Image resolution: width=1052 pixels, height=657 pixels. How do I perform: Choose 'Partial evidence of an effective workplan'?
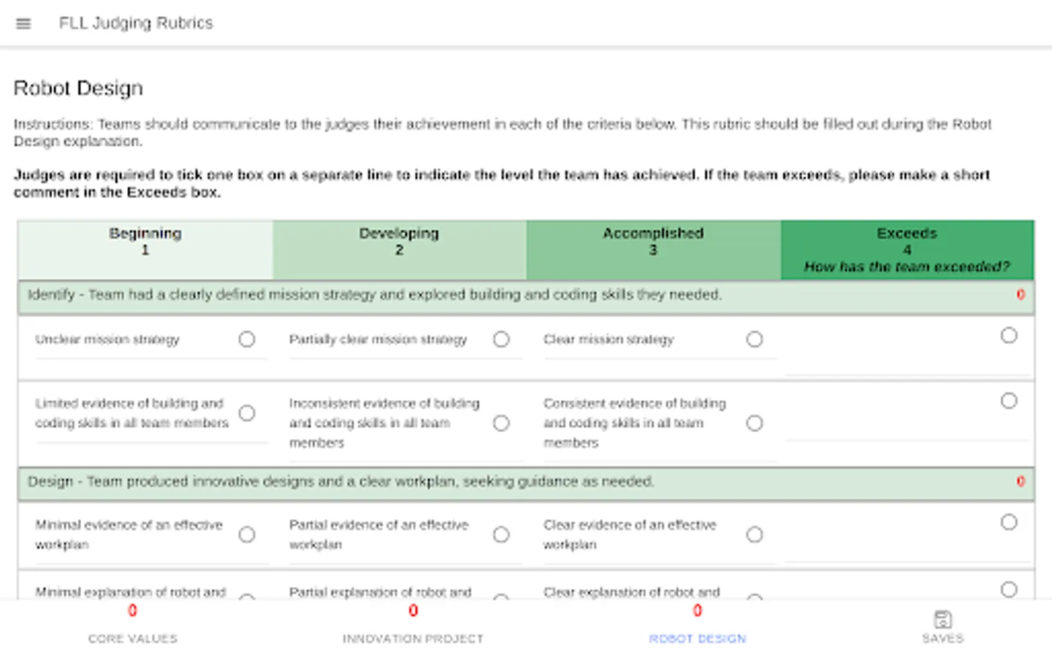coord(501,535)
